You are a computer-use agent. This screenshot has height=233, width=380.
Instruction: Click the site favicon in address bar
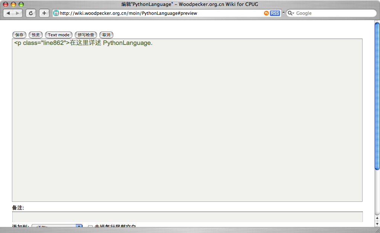tap(56, 13)
